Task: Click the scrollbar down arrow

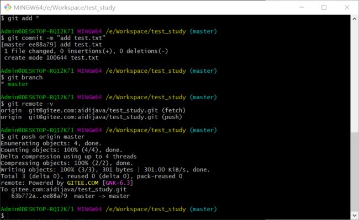Action: coord(355,214)
